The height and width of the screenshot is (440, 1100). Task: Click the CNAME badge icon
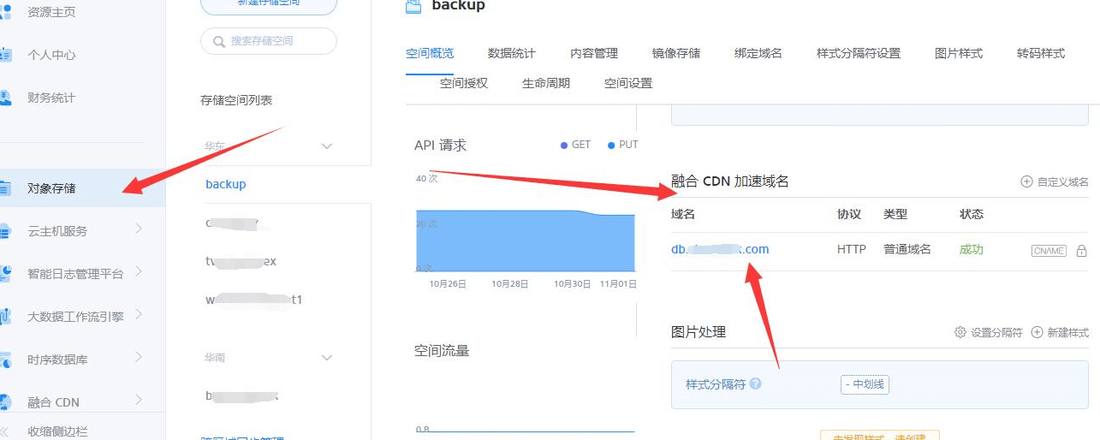click(1049, 251)
